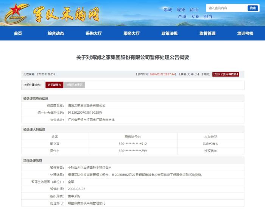Navigate to 监督管理 section
Image resolution: width=265 pixels, height=210 pixels.
[x=207, y=33]
